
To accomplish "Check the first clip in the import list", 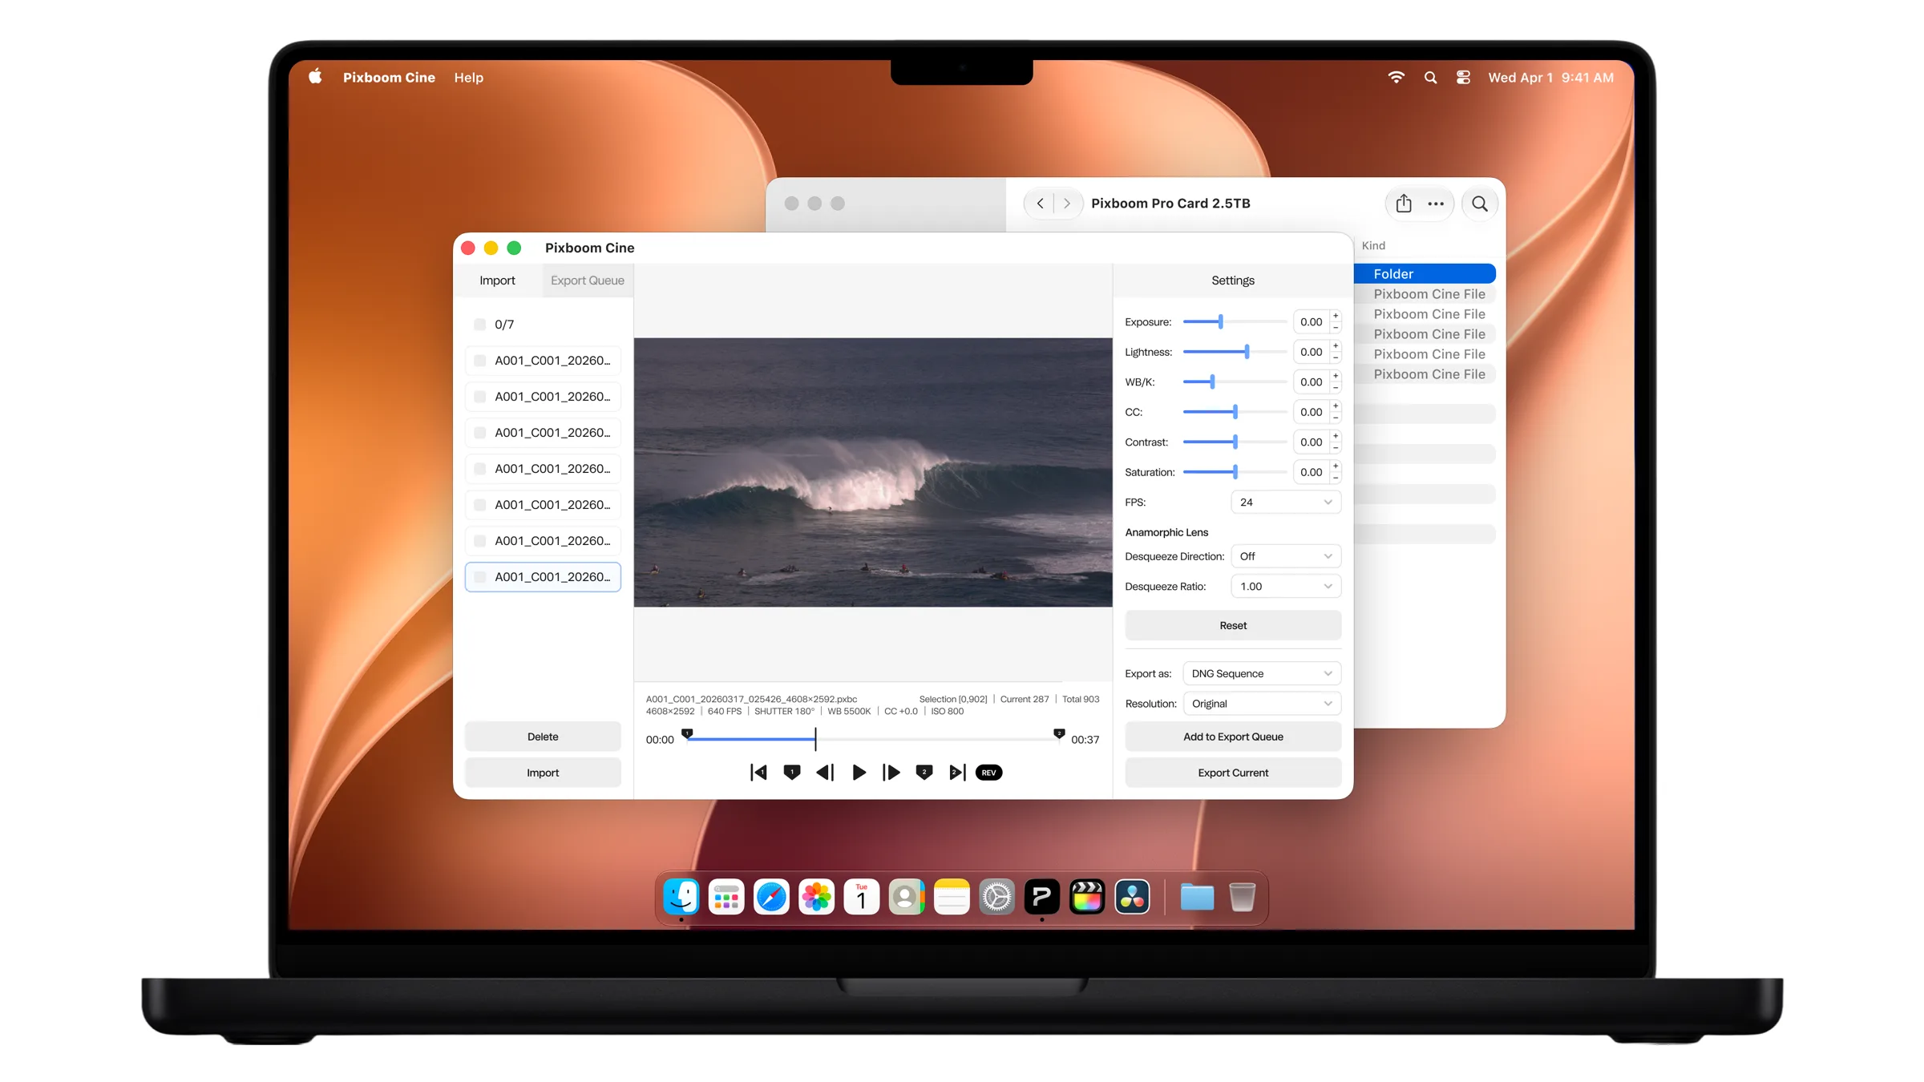I will [x=479, y=361].
